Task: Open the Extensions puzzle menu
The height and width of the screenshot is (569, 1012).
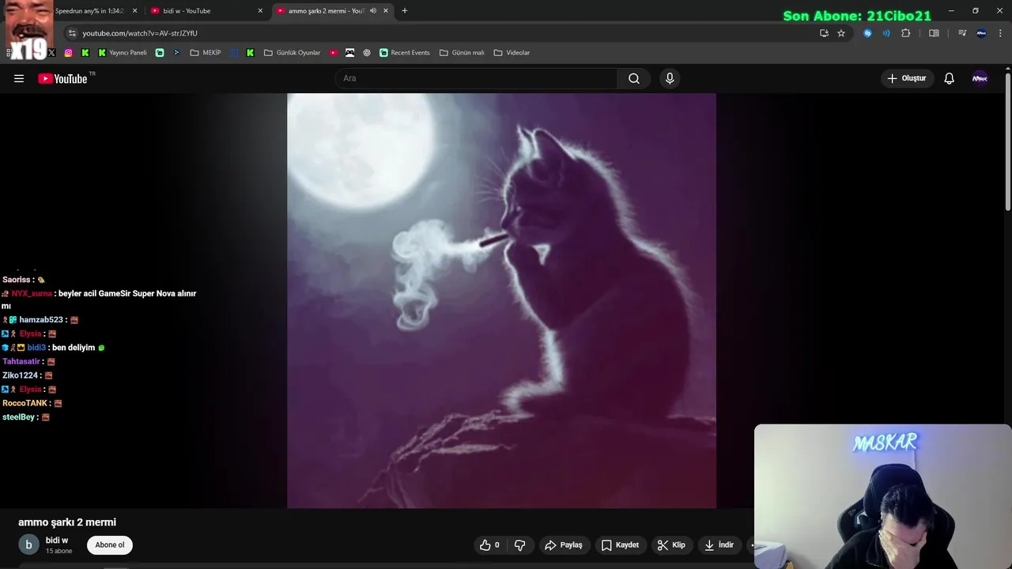Action: tap(906, 33)
